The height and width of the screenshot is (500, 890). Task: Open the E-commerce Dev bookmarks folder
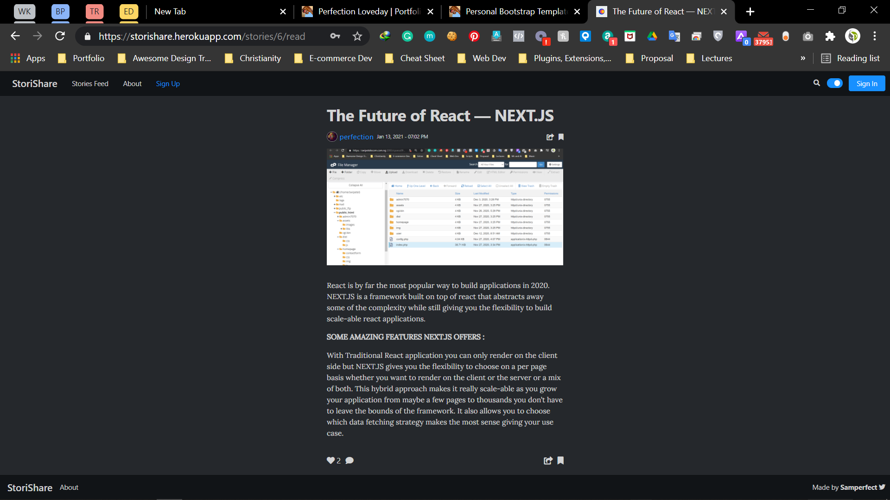(333, 58)
